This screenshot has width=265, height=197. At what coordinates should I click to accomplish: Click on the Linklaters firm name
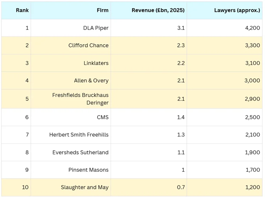tap(96, 63)
